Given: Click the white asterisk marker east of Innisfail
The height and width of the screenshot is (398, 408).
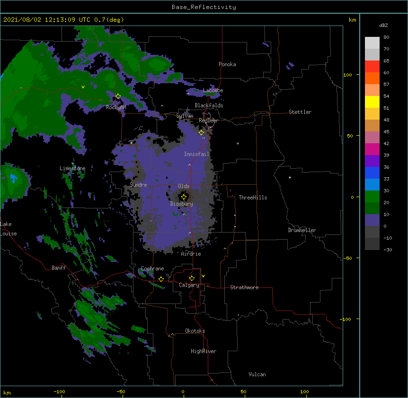Looking at the screenshot, I should [238, 143].
